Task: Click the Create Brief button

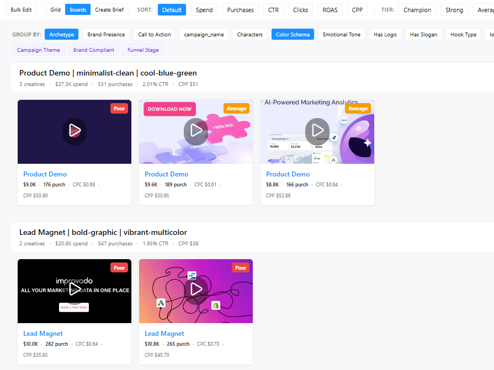Action: tap(109, 10)
